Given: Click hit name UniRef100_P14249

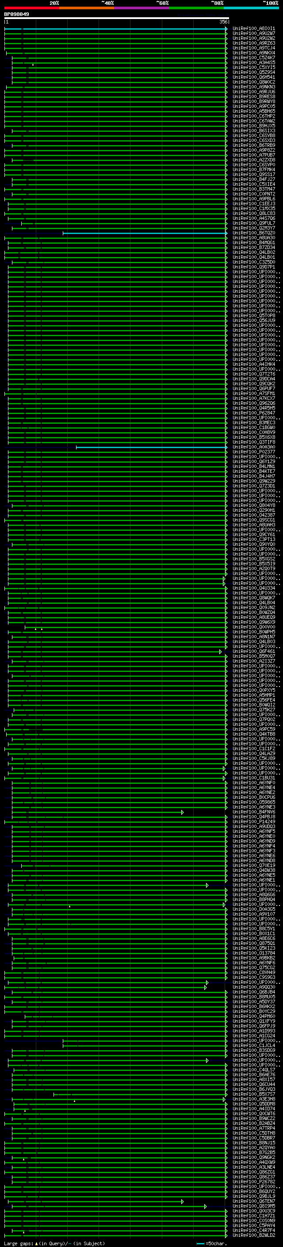Looking at the screenshot, I should coord(253,822).
